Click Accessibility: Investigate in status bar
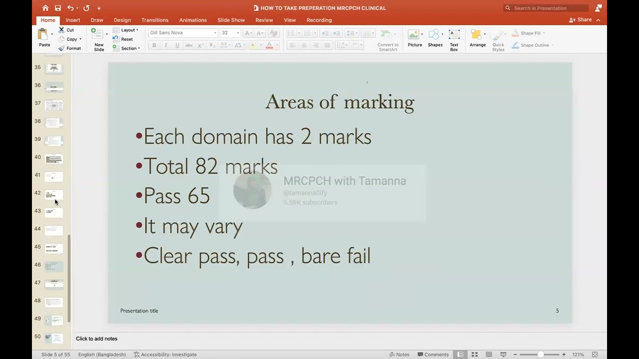The height and width of the screenshot is (359, 639). pos(165,355)
